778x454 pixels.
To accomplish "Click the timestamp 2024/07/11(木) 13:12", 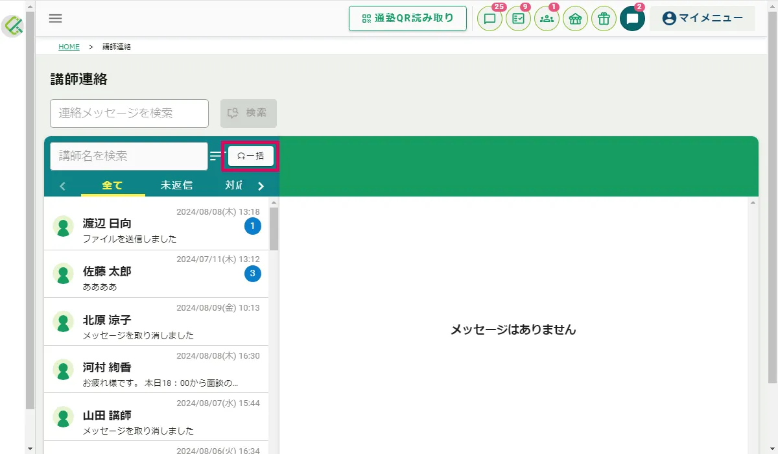I will coord(218,259).
